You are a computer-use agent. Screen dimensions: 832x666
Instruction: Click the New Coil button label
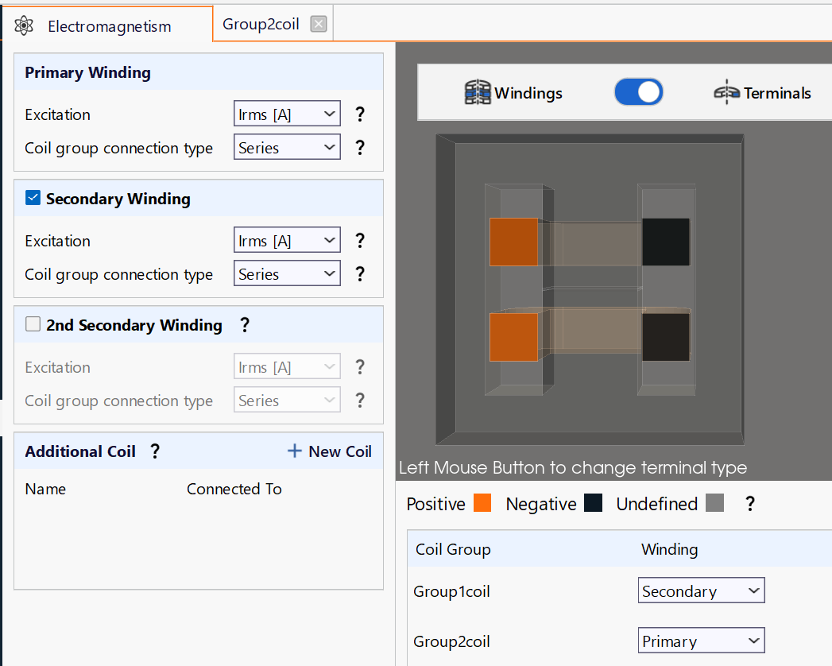click(x=340, y=451)
